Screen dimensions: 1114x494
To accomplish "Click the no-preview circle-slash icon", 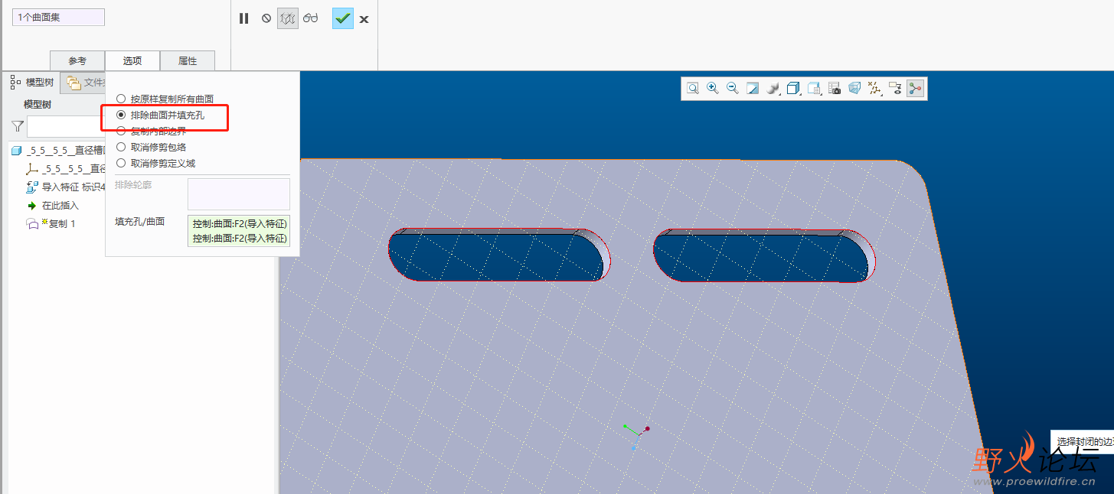I will point(266,18).
